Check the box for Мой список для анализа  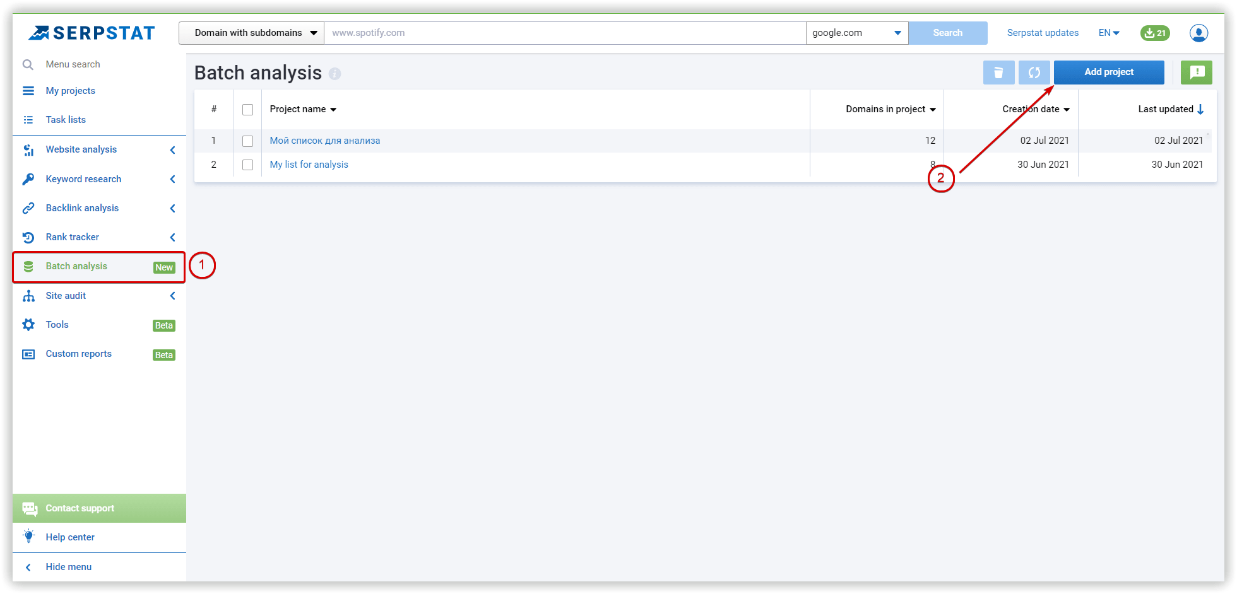(247, 141)
